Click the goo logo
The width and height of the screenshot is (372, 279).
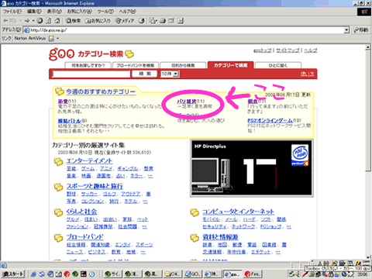62,53
